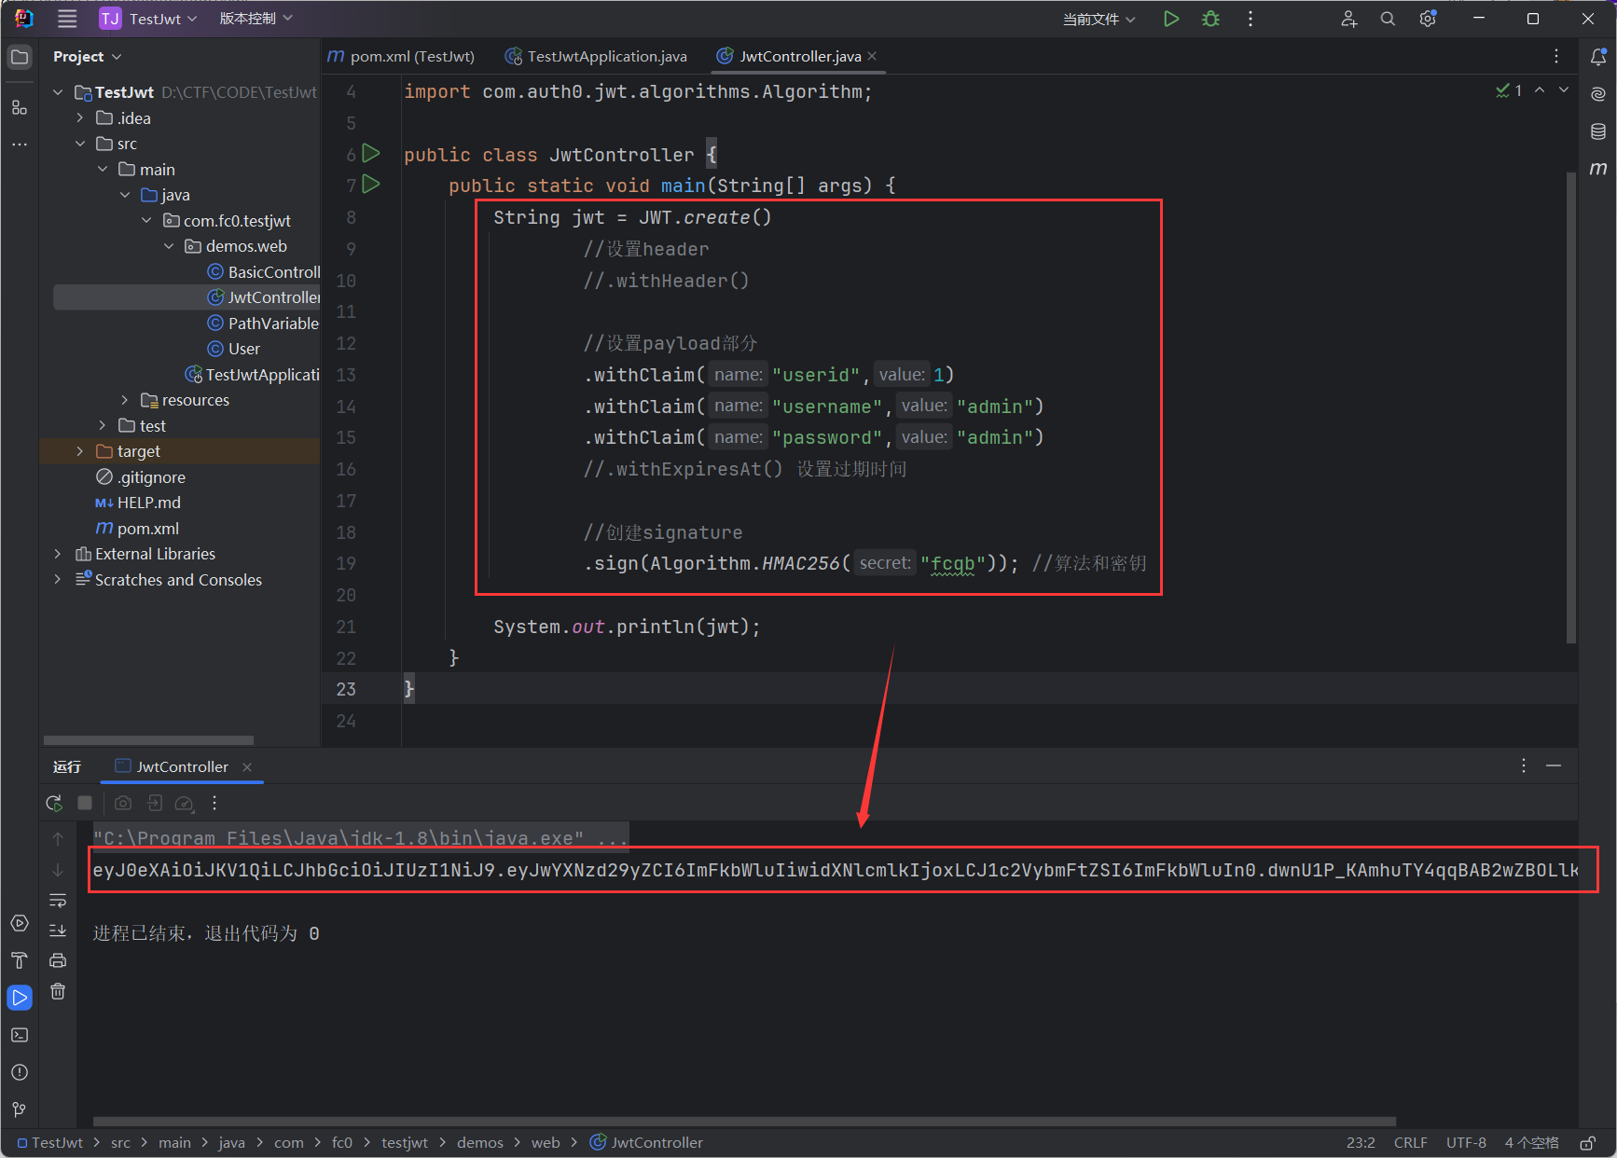This screenshot has height=1158, width=1617.
Task: Expand the target folder in project tree
Action: (80, 451)
